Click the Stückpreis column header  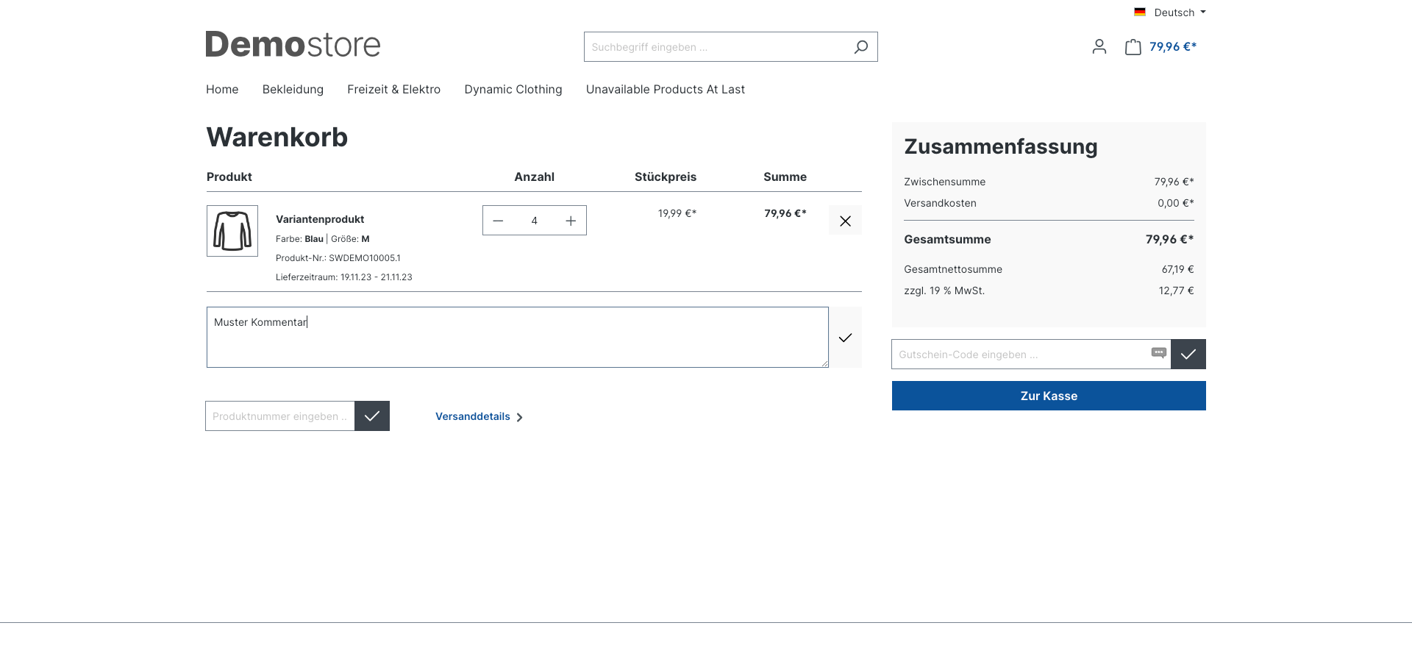(x=666, y=177)
